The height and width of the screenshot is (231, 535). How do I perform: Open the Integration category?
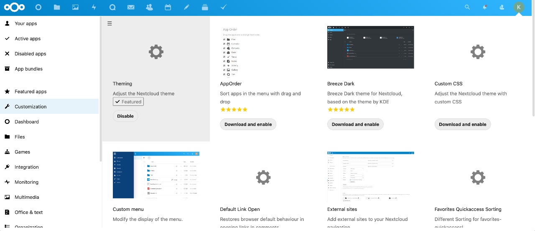49,167
